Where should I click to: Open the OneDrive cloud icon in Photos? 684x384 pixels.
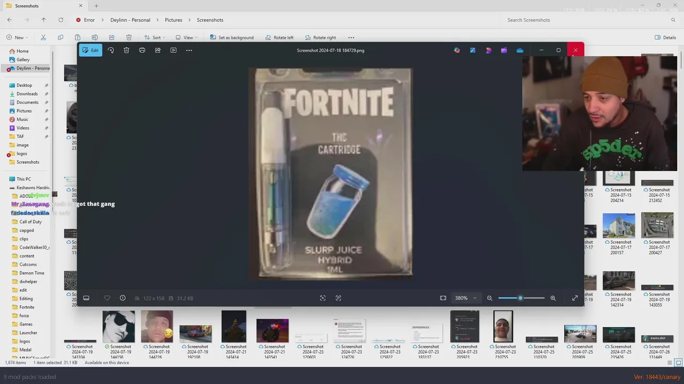[x=520, y=50]
